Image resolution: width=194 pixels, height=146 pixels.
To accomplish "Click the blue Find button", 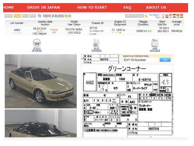I will [165, 60].
